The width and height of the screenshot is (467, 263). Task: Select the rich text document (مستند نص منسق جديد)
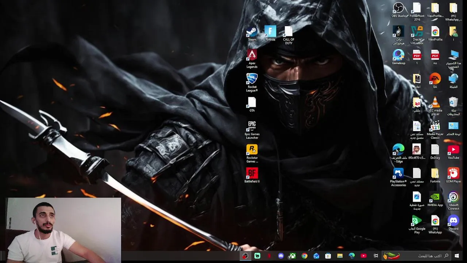point(417,130)
